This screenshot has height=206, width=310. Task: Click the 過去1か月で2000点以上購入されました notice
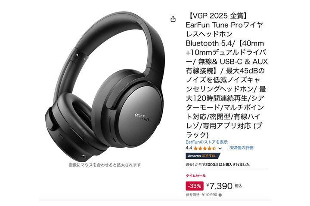point(217,165)
